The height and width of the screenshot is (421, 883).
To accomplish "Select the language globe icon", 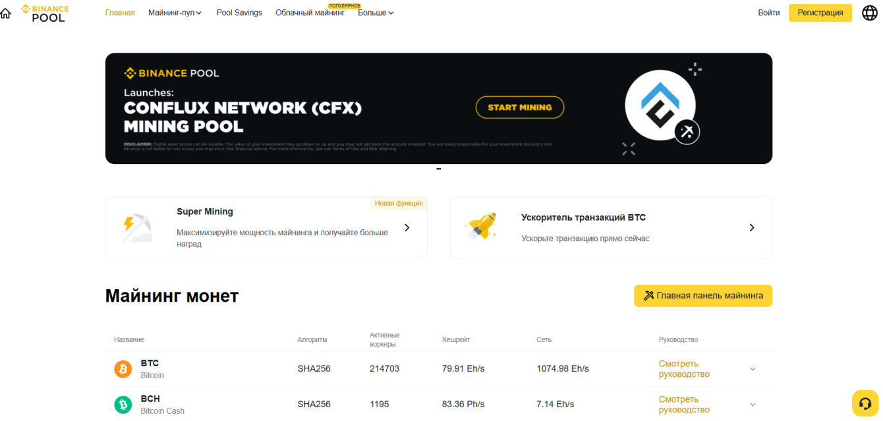I will click(x=869, y=13).
